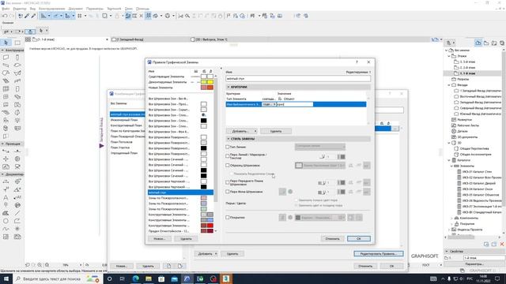Click the zoom magnifier icon below the canvas
Screen dimensions: 506x284
point(40,265)
